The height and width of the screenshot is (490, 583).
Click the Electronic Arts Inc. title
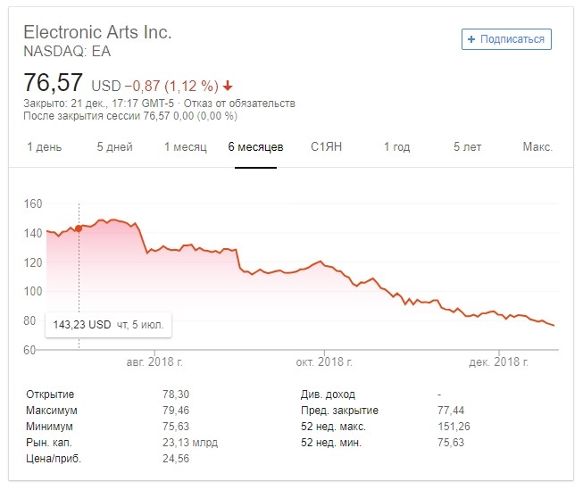[x=97, y=32]
